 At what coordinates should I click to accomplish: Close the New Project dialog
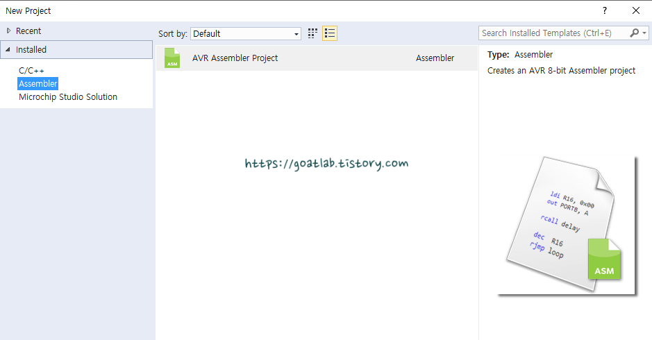point(636,11)
